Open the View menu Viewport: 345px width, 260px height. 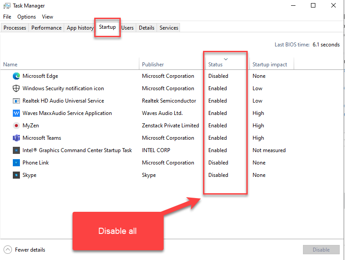(x=47, y=17)
